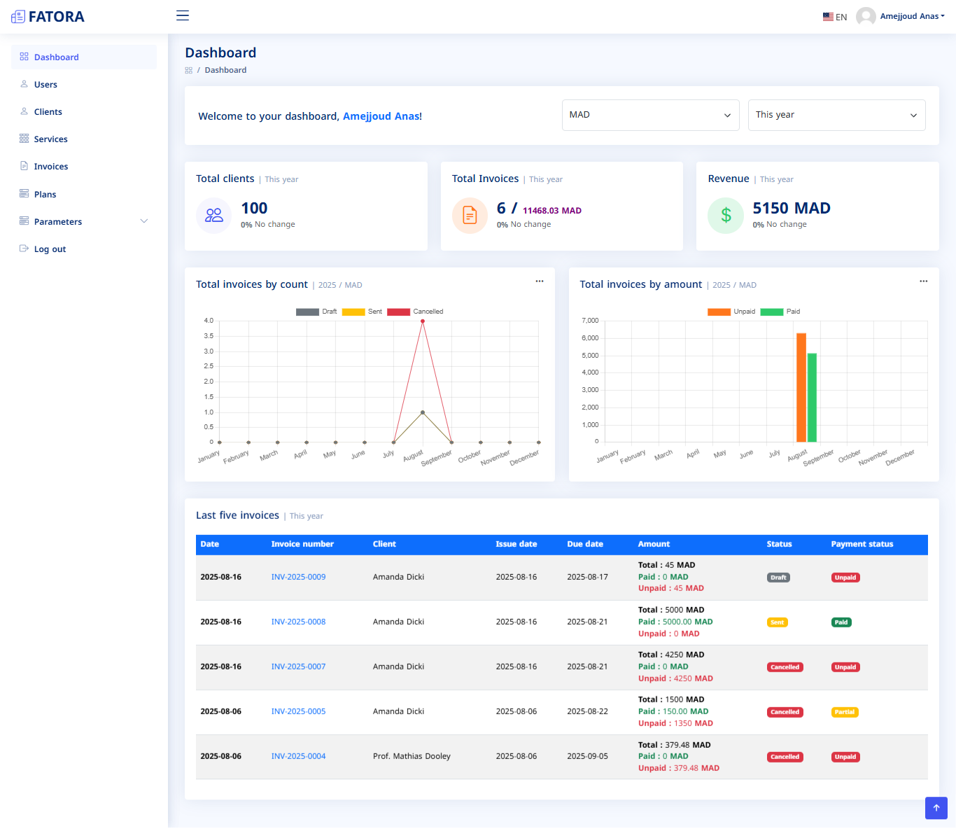Click the breadcrumb home grid icon
Viewport: 956px width, 829px height.
[x=188, y=71]
